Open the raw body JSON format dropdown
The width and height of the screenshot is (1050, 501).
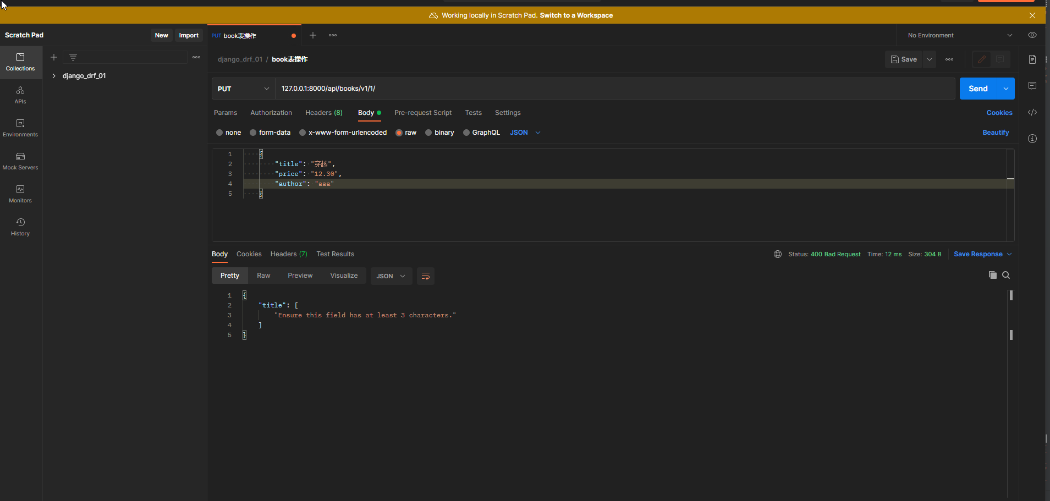pos(525,133)
